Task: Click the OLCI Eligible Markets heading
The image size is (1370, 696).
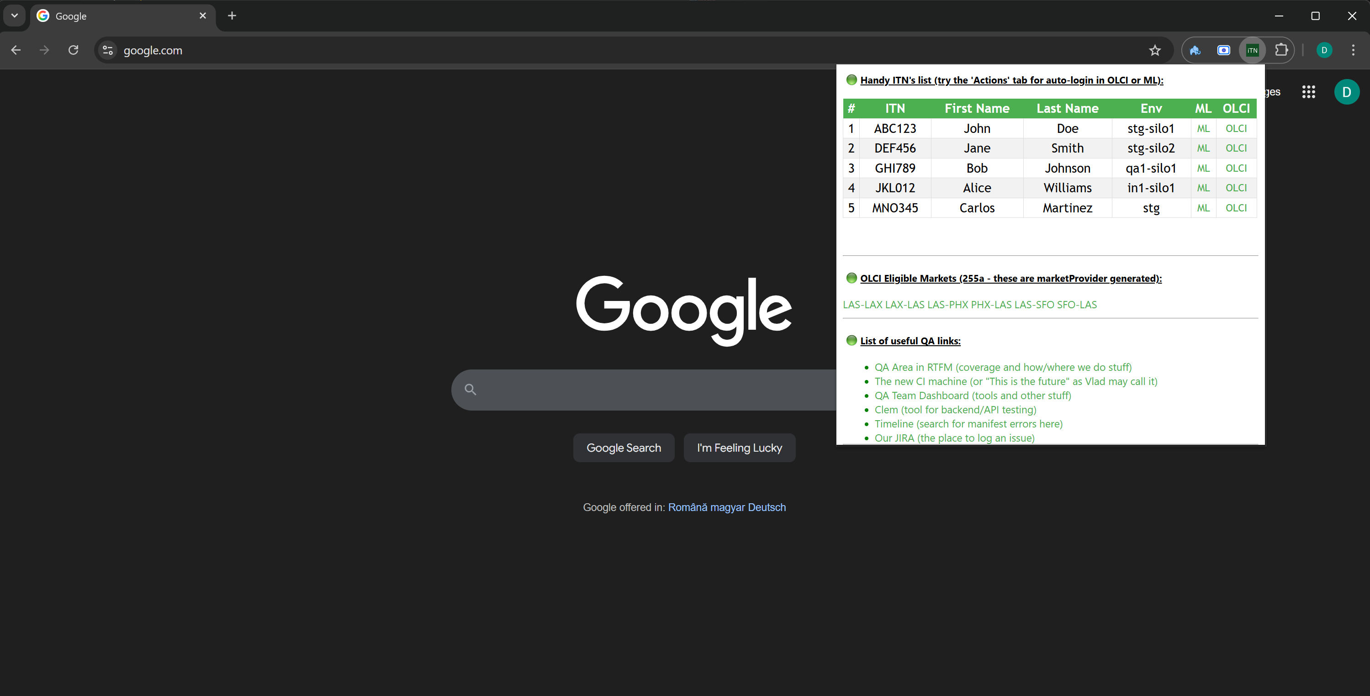Action: (x=1011, y=279)
